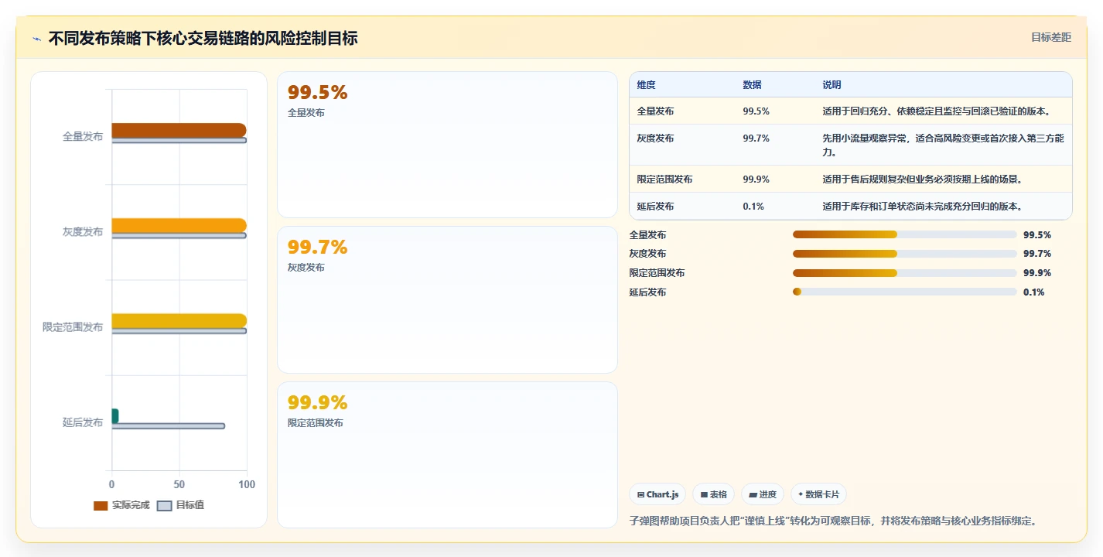The image size is (1103, 557).
Task: Click the 表格 tag chip
Action: pyautogui.click(x=713, y=494)
